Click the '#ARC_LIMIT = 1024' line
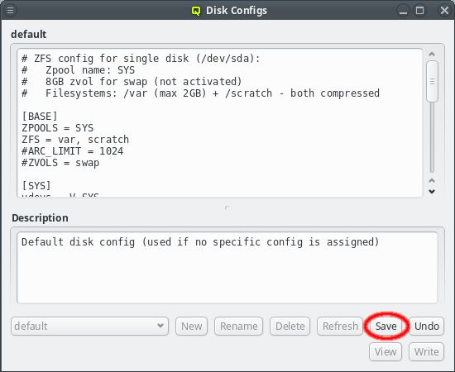The width and height of the screenshot is (455, 372). point(72,151)
